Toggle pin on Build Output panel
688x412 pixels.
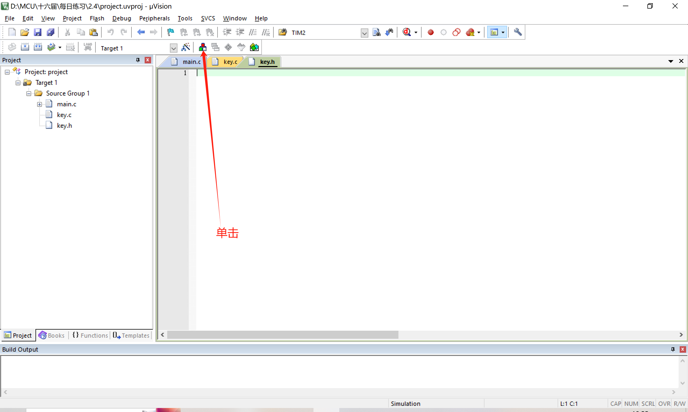point(673,349)
